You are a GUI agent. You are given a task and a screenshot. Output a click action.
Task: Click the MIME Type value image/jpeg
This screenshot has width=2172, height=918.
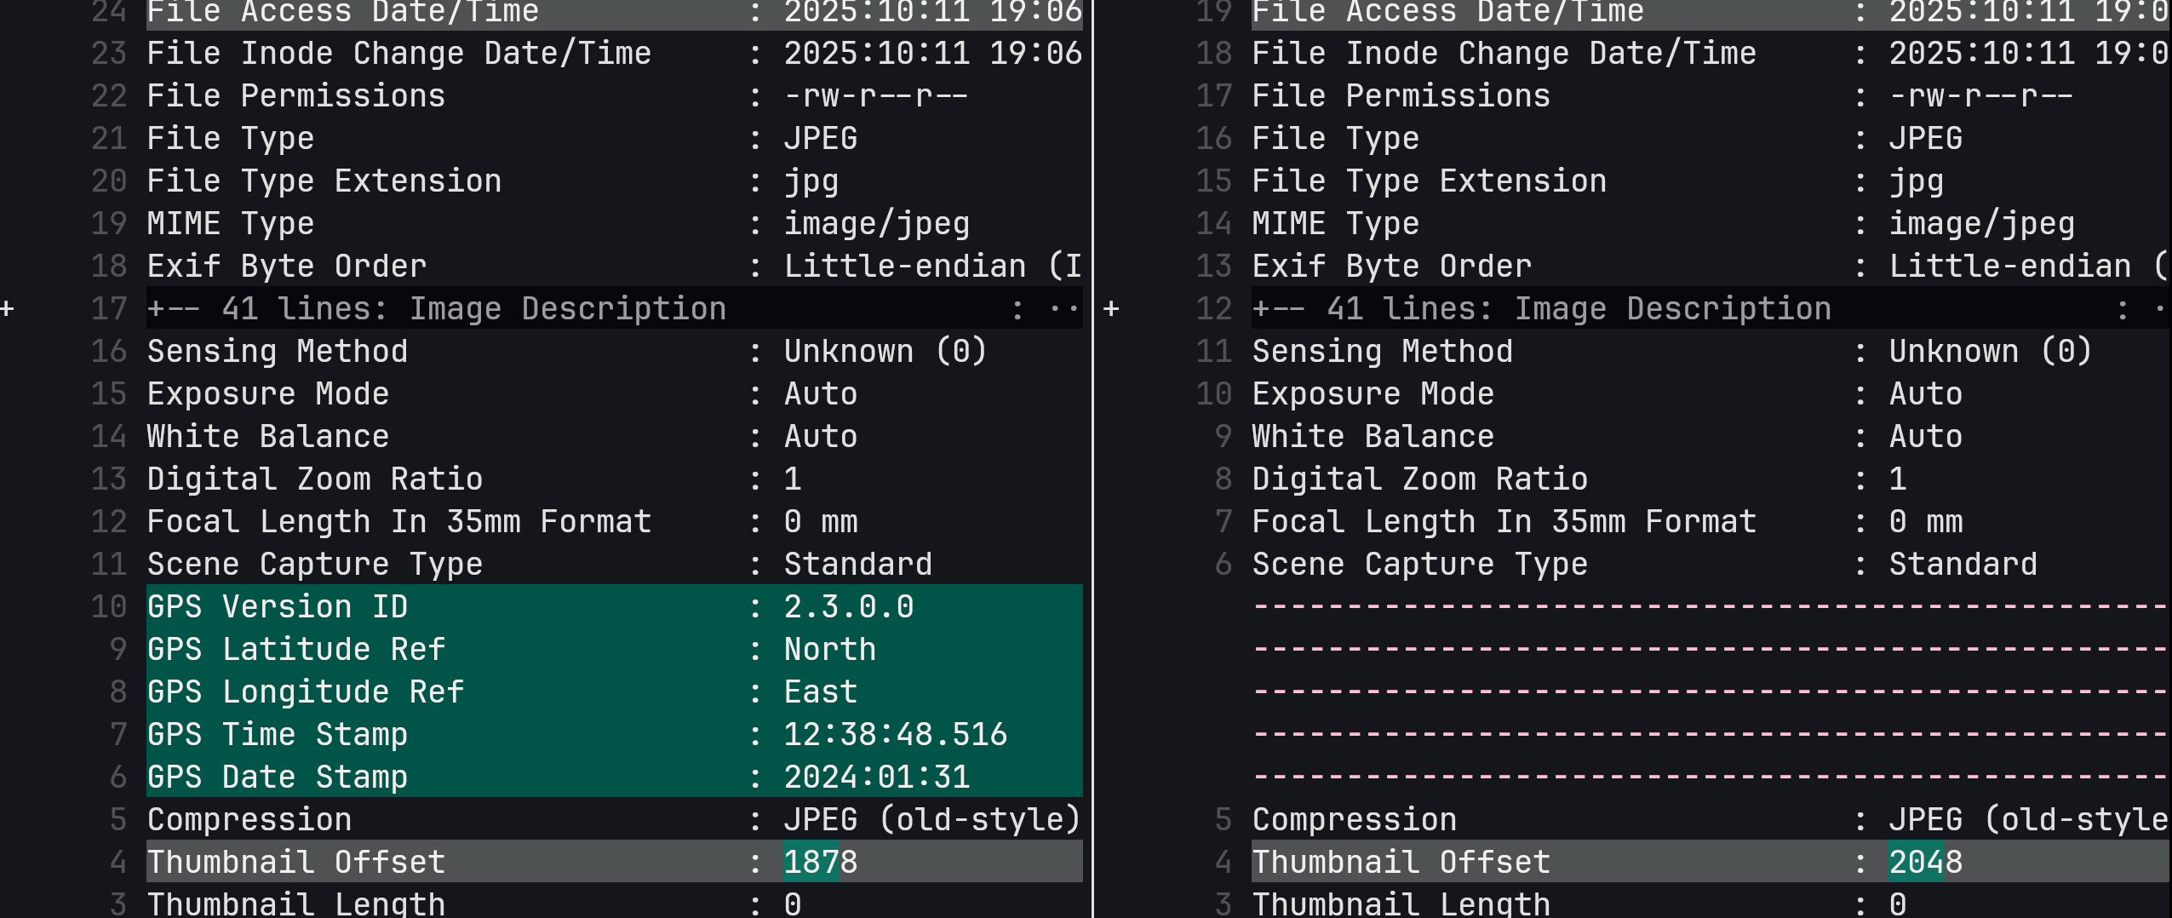(876, 223)
